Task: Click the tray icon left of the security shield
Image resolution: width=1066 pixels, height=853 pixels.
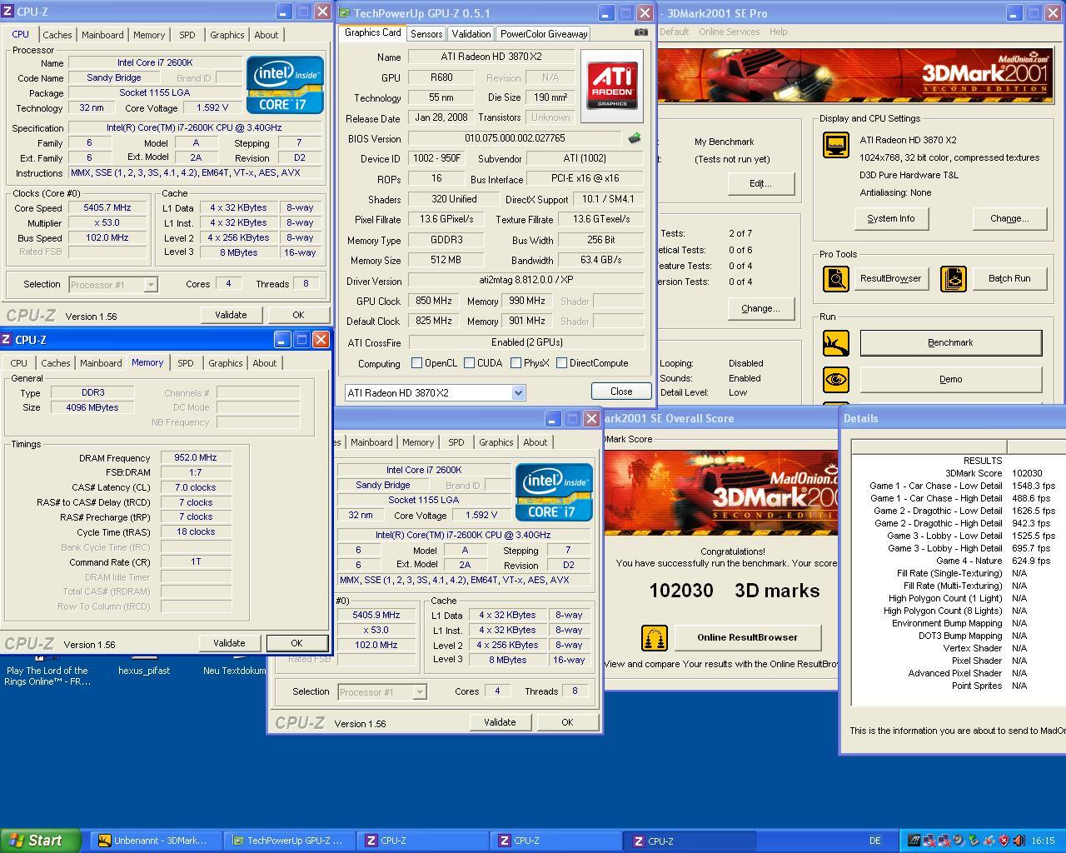Action: [x=989, y=841]
